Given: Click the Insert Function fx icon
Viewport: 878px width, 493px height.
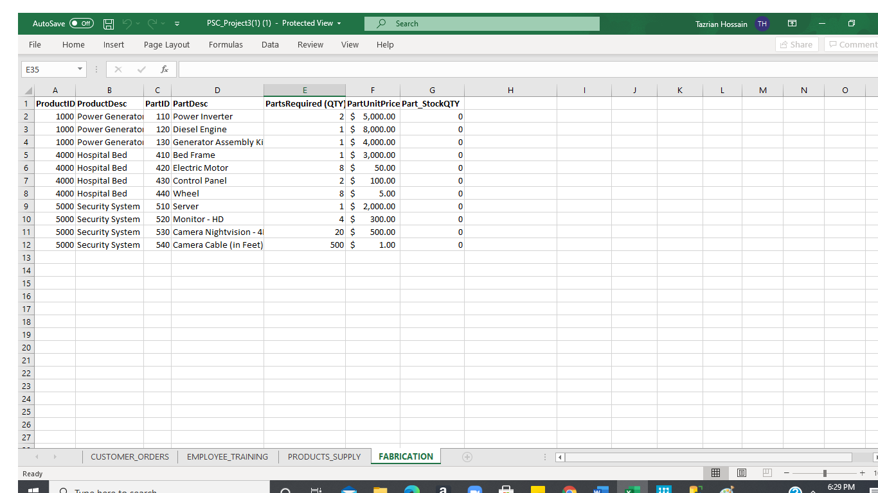Looking at the screenshot, I should pyautogui.click(x=164, y=69).
